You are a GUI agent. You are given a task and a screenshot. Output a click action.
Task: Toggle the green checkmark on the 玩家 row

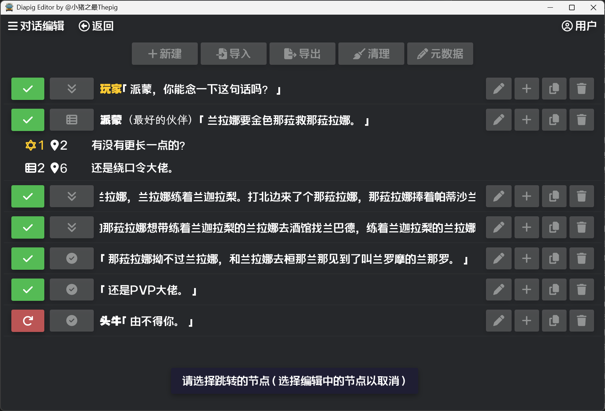pos(28,89)
